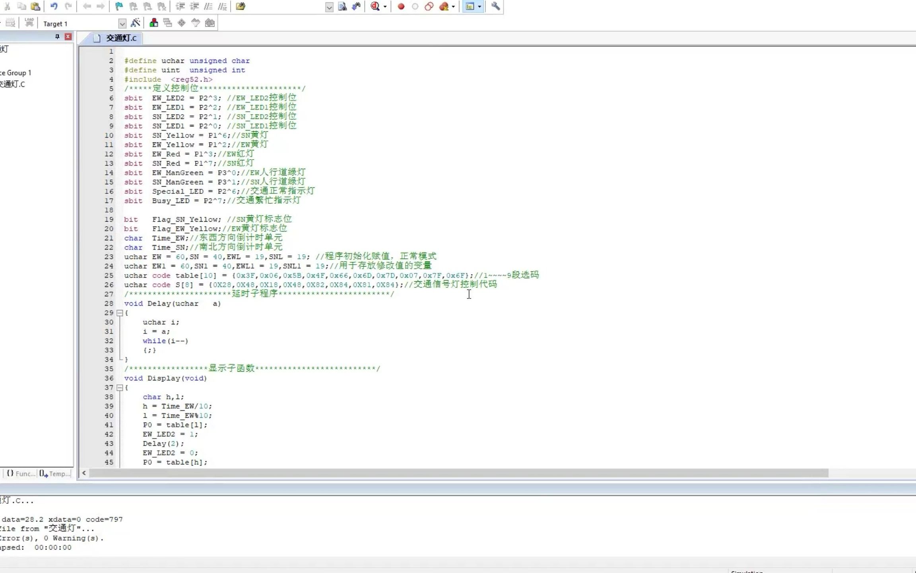Click the Undo toolbar icon

(54, 6)
